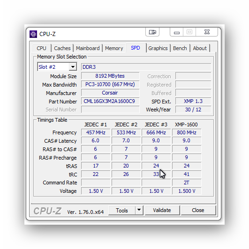Open the Caches tab
The height and width of the screenshot is (249, 249).
(62, 48)
